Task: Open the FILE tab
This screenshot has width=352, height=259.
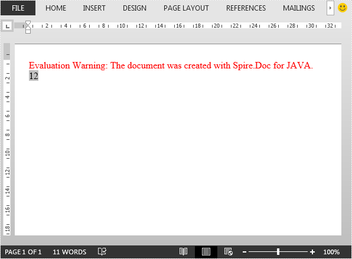Action: (18, 8)
